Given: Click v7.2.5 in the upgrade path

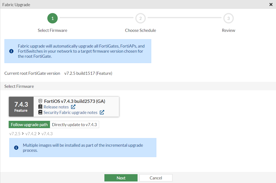Looking at the screenshot, I should 15,134.
